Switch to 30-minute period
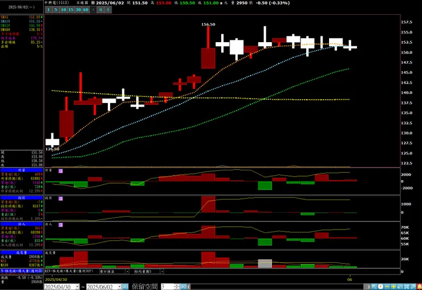 tap(78, 10)
